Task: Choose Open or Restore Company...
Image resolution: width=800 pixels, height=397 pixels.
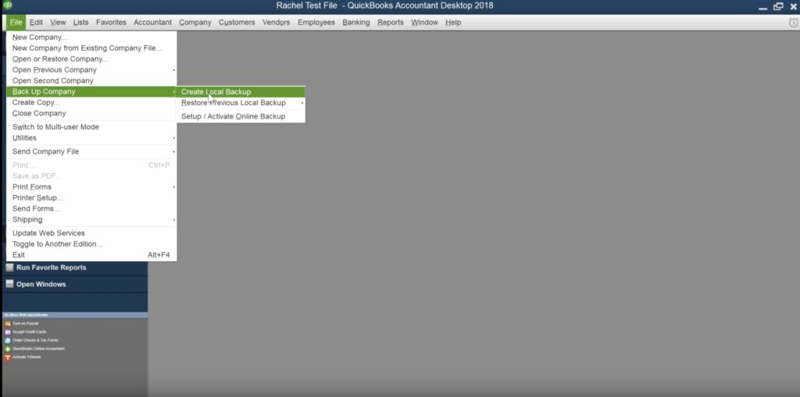Action: (91, 59)
